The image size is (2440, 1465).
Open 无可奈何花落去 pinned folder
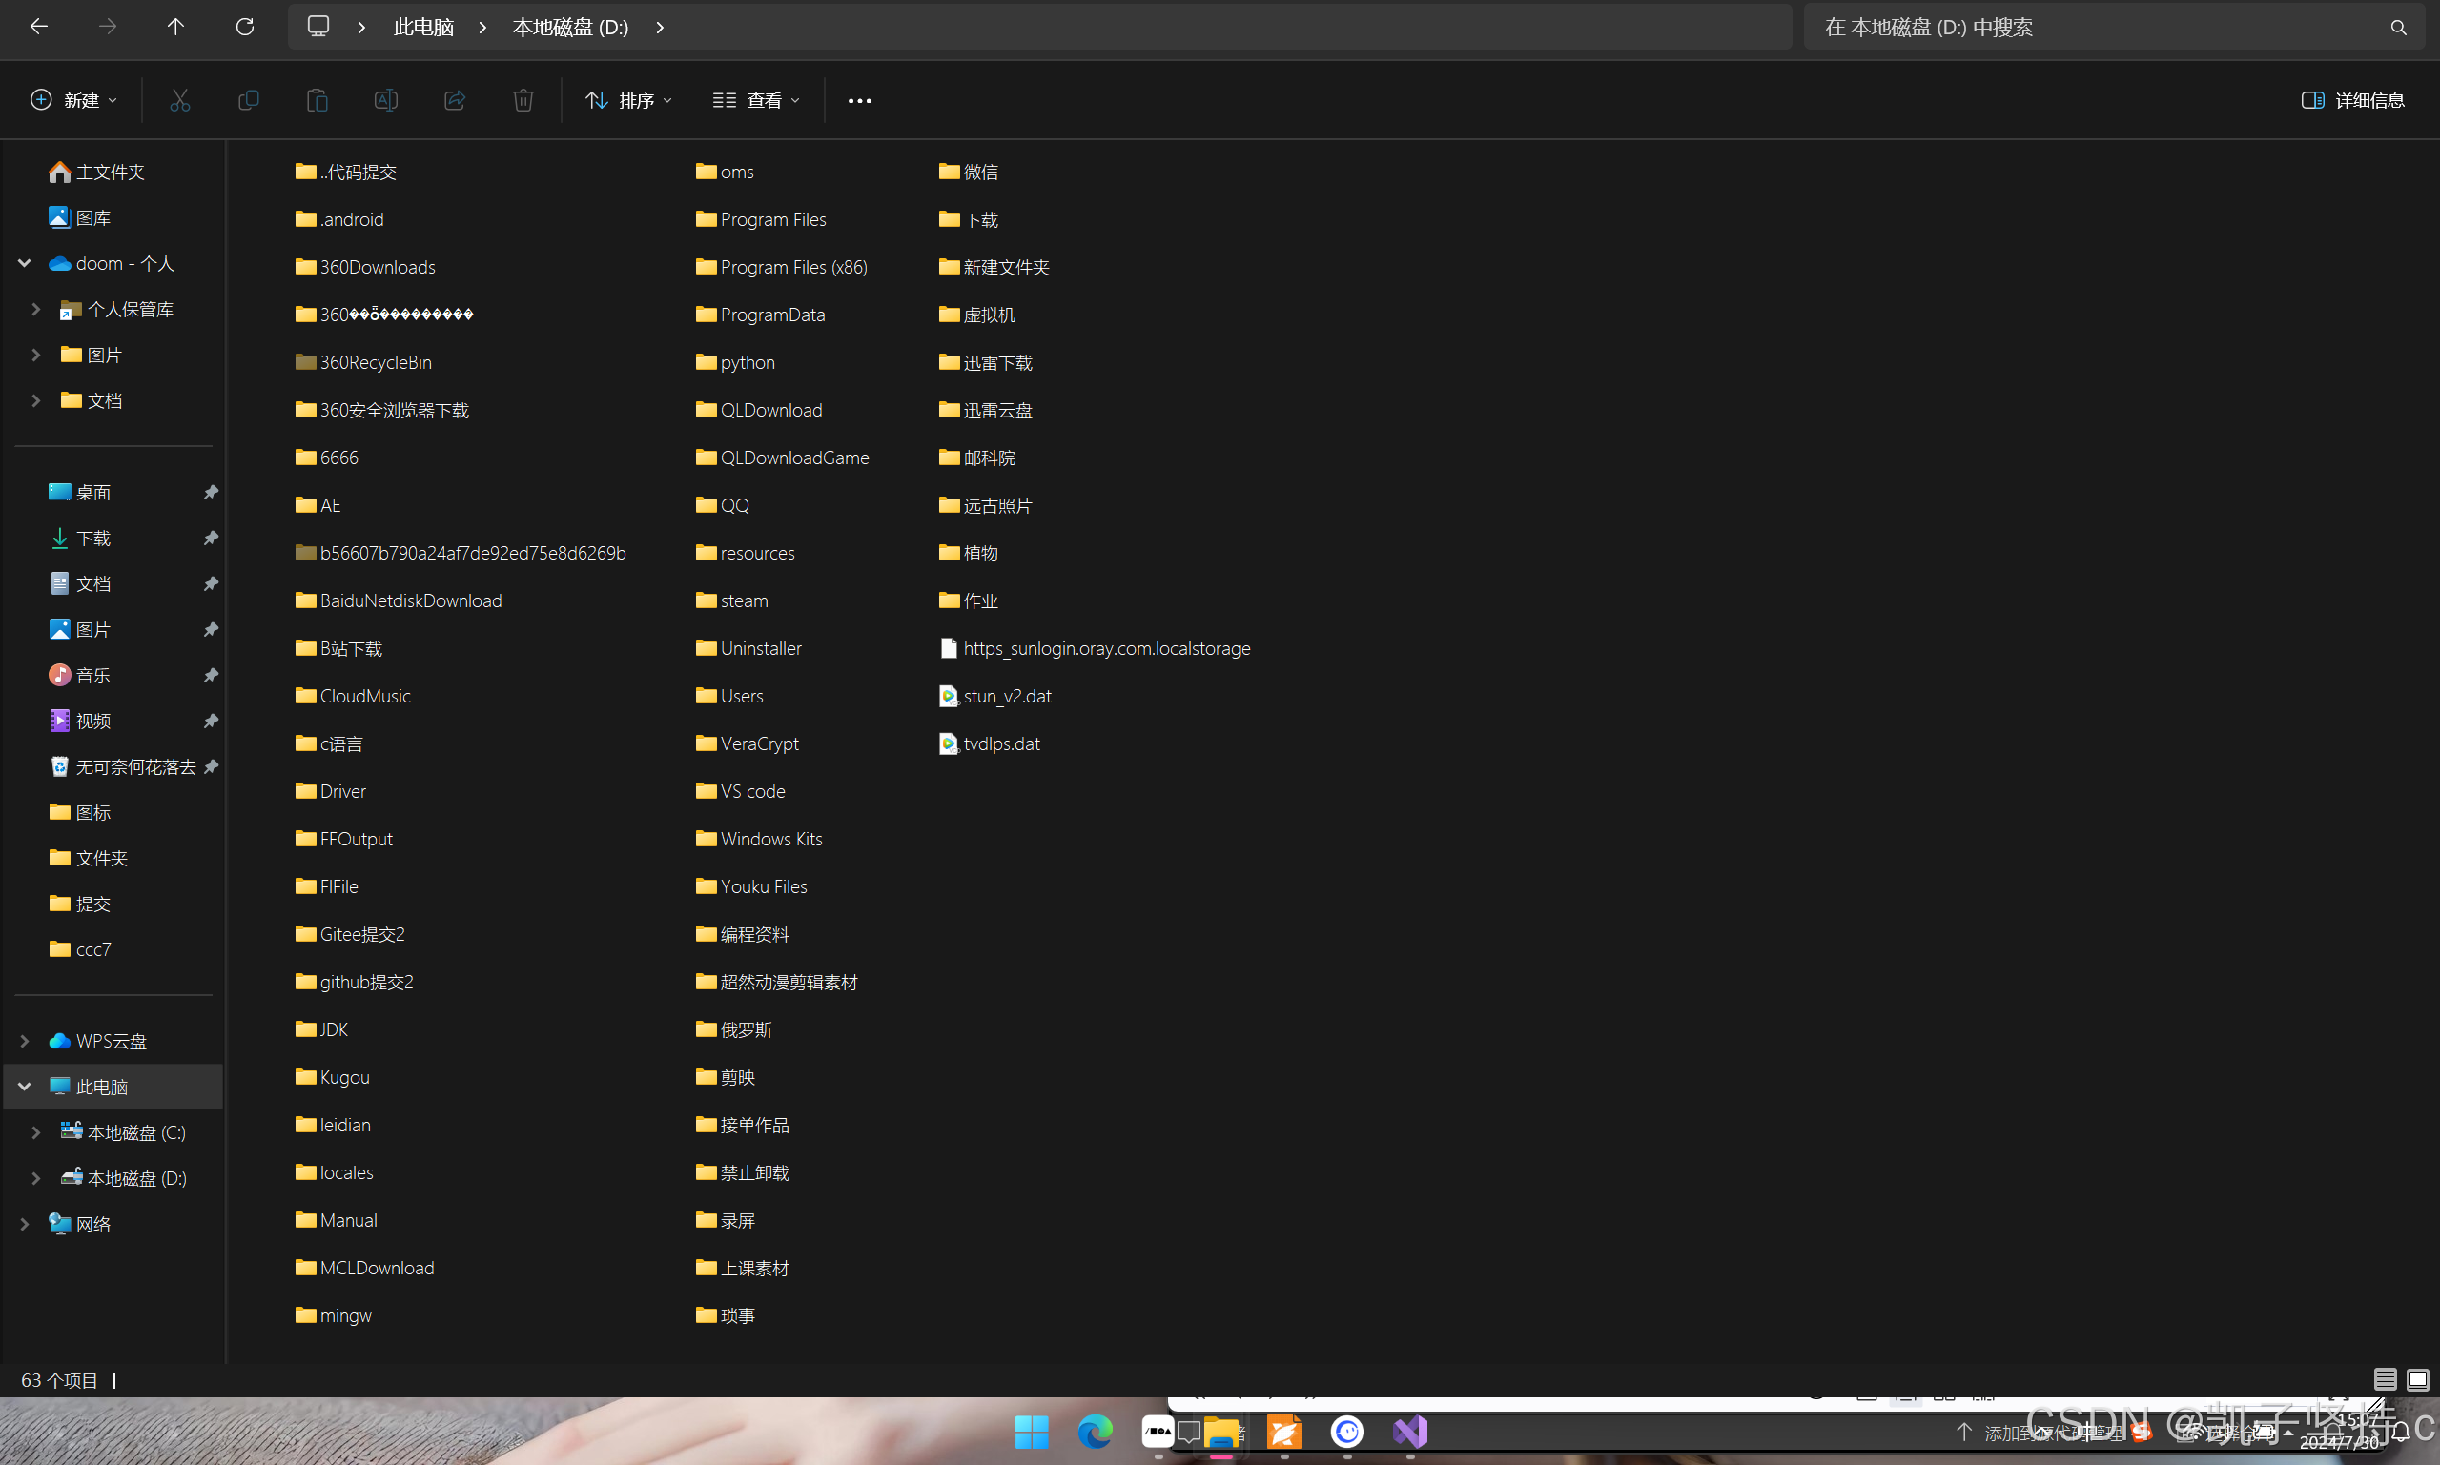tap(122, 767)
